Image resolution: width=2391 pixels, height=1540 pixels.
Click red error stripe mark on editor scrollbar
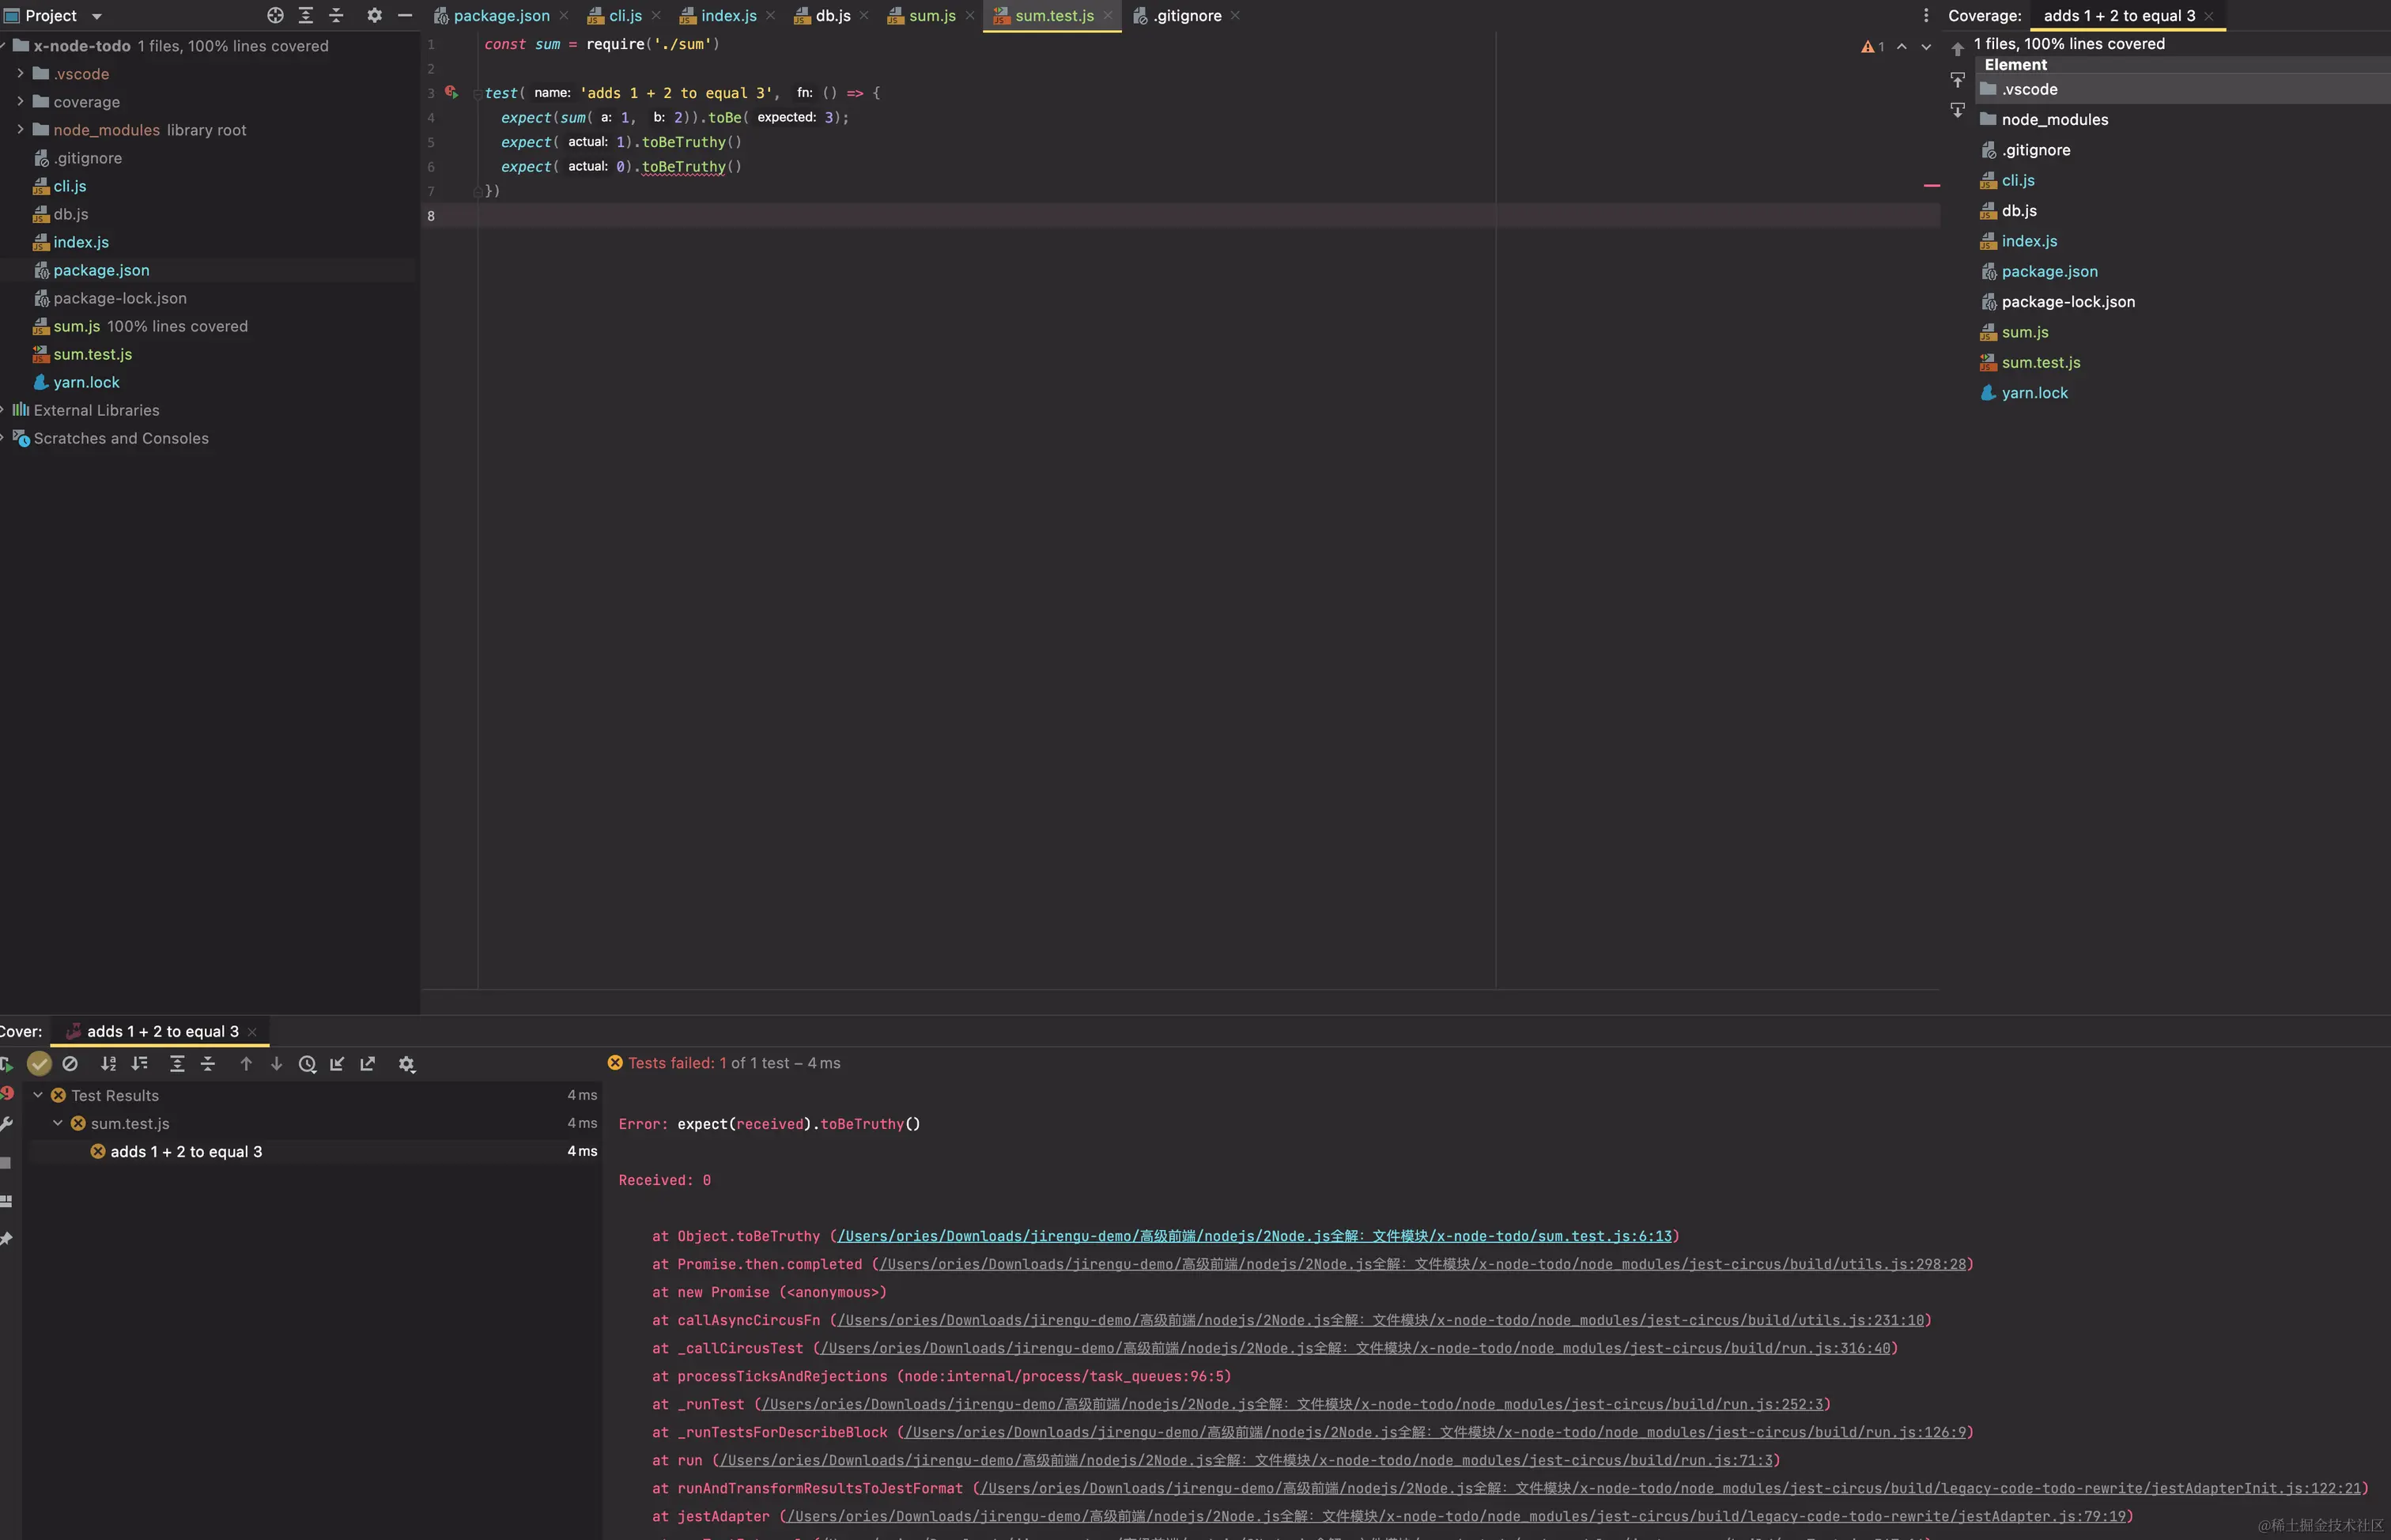(1931, 185)
